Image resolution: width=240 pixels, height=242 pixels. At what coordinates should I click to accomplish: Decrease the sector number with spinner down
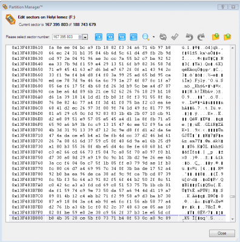tap(80, 38)
